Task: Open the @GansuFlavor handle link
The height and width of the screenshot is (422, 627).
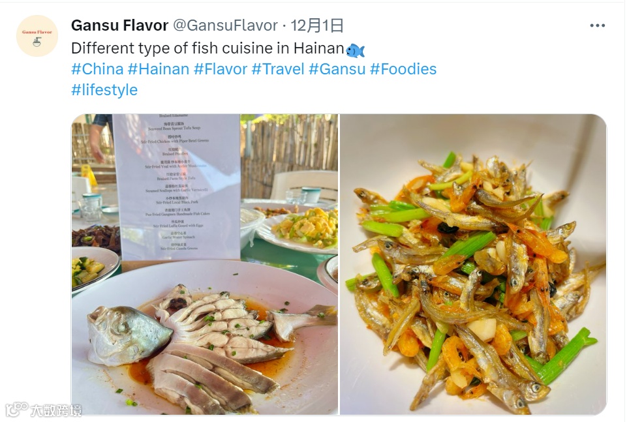Action: coord(225,25)
